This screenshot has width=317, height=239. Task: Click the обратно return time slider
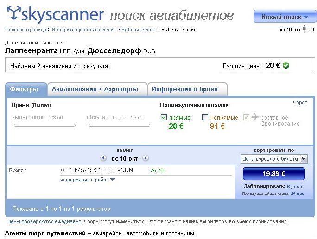pyautogui.click(x=119, y=125)
